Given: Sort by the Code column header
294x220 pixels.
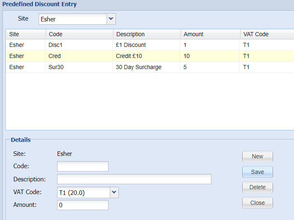Looking at the screenshot, I should 78,34.
